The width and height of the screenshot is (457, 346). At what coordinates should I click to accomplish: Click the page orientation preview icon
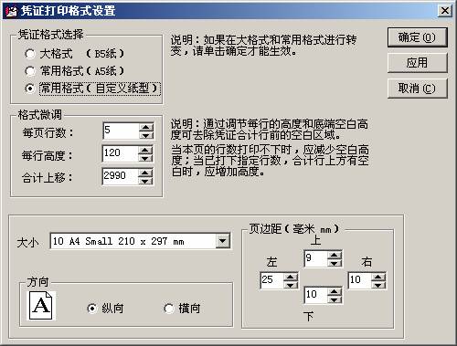coord(41,306)
